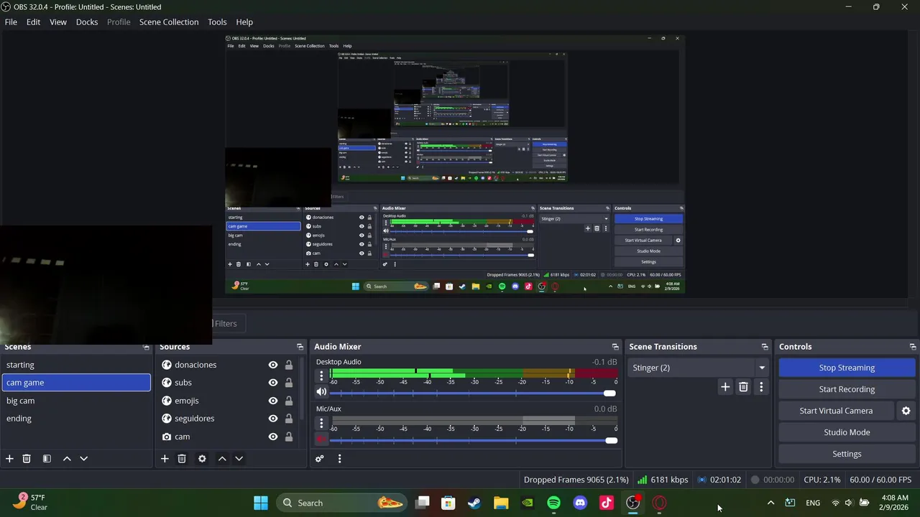Open the Edit menu
Image resolution: width=920 pixels, height=517 pixels.
(34, 22)
